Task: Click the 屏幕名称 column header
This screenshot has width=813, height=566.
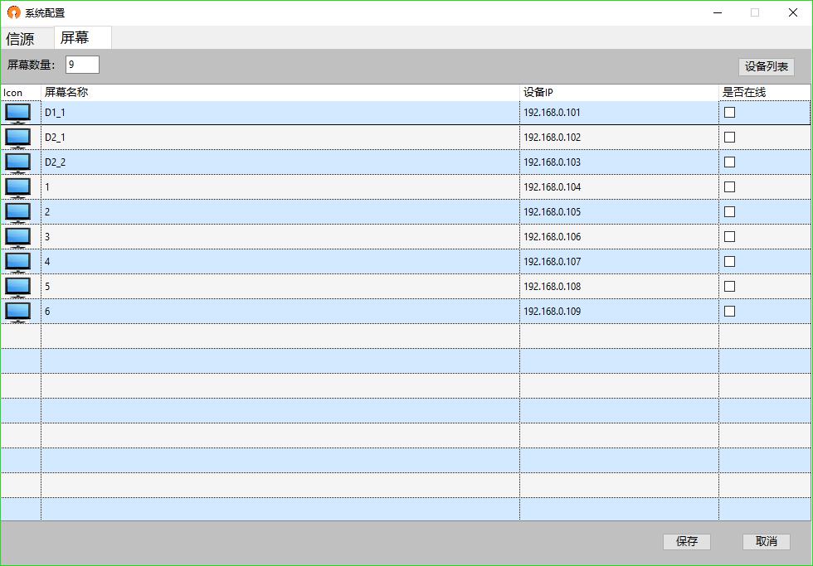Action: (66, 92)
